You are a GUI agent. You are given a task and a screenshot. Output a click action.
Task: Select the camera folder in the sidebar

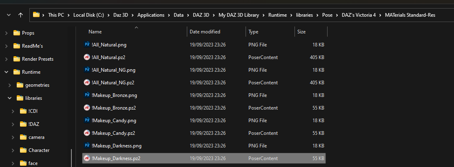36,137
